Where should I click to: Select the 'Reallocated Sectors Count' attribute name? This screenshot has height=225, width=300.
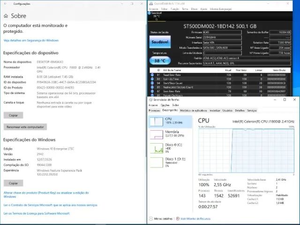(x=178, y=87)
